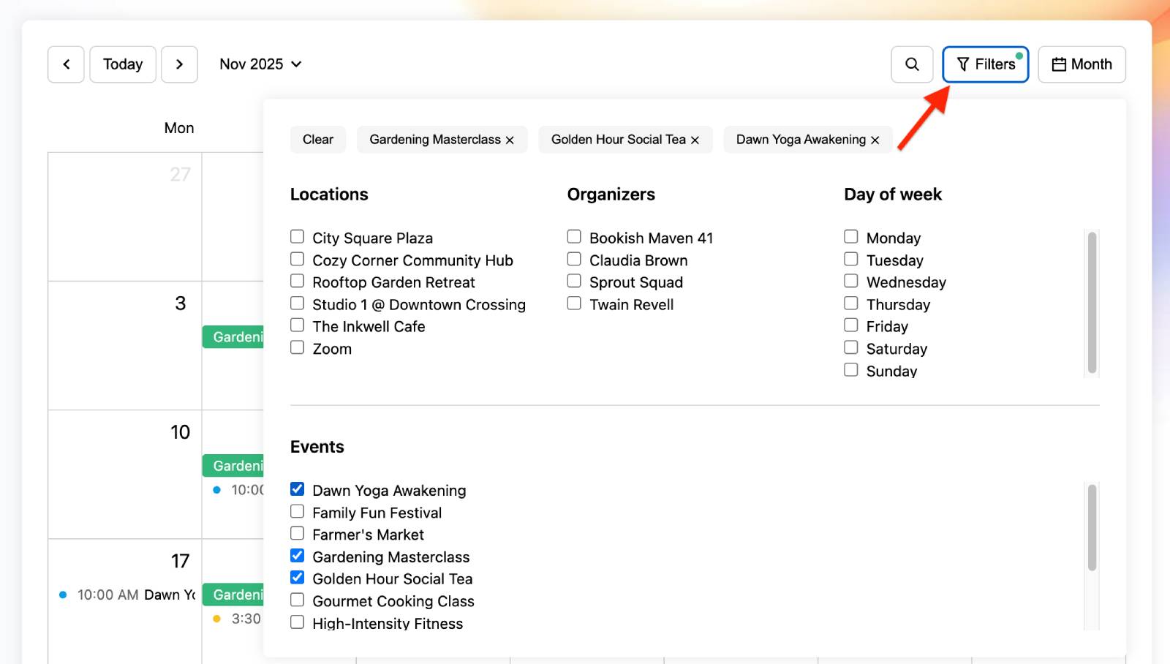The width and height of the screenshot is (1170, 664).
Task: Click the Events list scrollbar
Action: click(1092, 527)
